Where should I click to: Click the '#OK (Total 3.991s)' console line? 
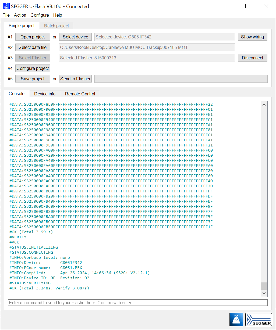(31, 232)
